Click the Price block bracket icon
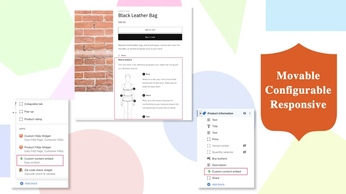Viewport: 346px width, 194px height. (x=209, y=139)
